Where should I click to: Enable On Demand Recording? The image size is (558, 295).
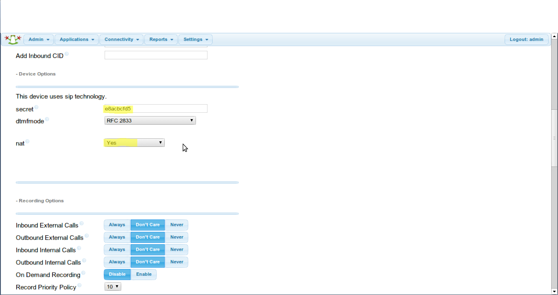click(x=144, y=275)
